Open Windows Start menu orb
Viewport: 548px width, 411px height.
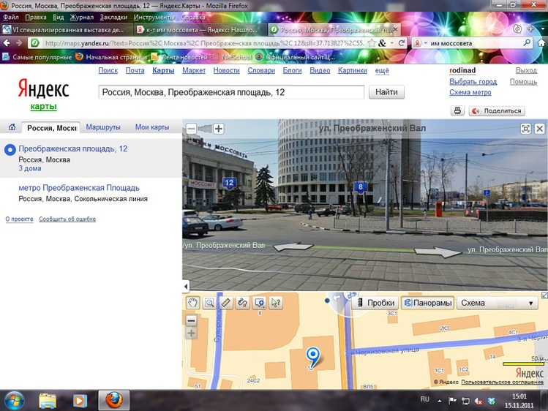14,401
